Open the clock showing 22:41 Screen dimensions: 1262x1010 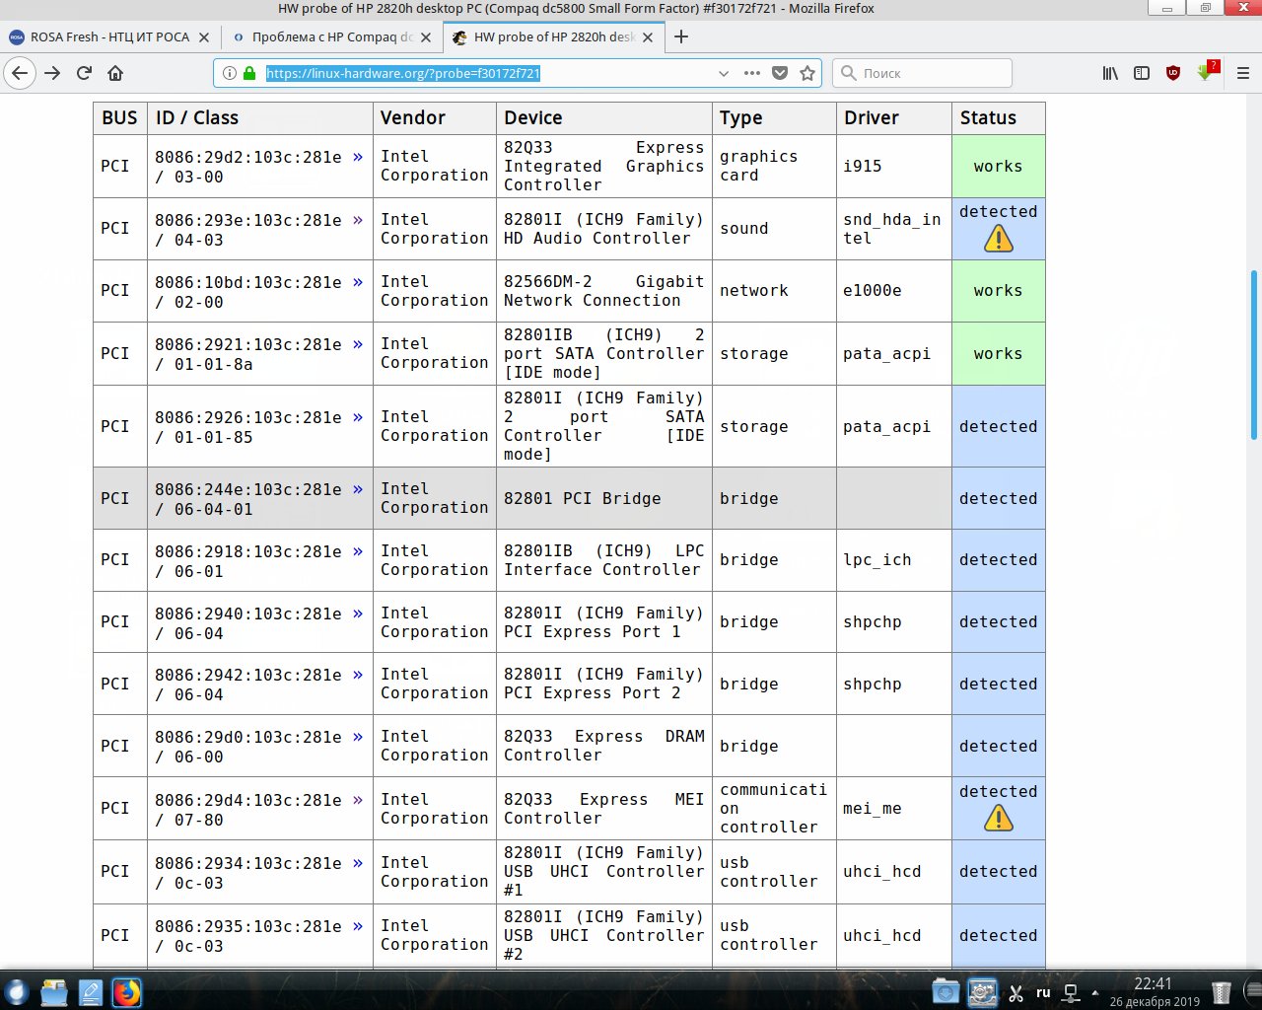(1154, 991)
